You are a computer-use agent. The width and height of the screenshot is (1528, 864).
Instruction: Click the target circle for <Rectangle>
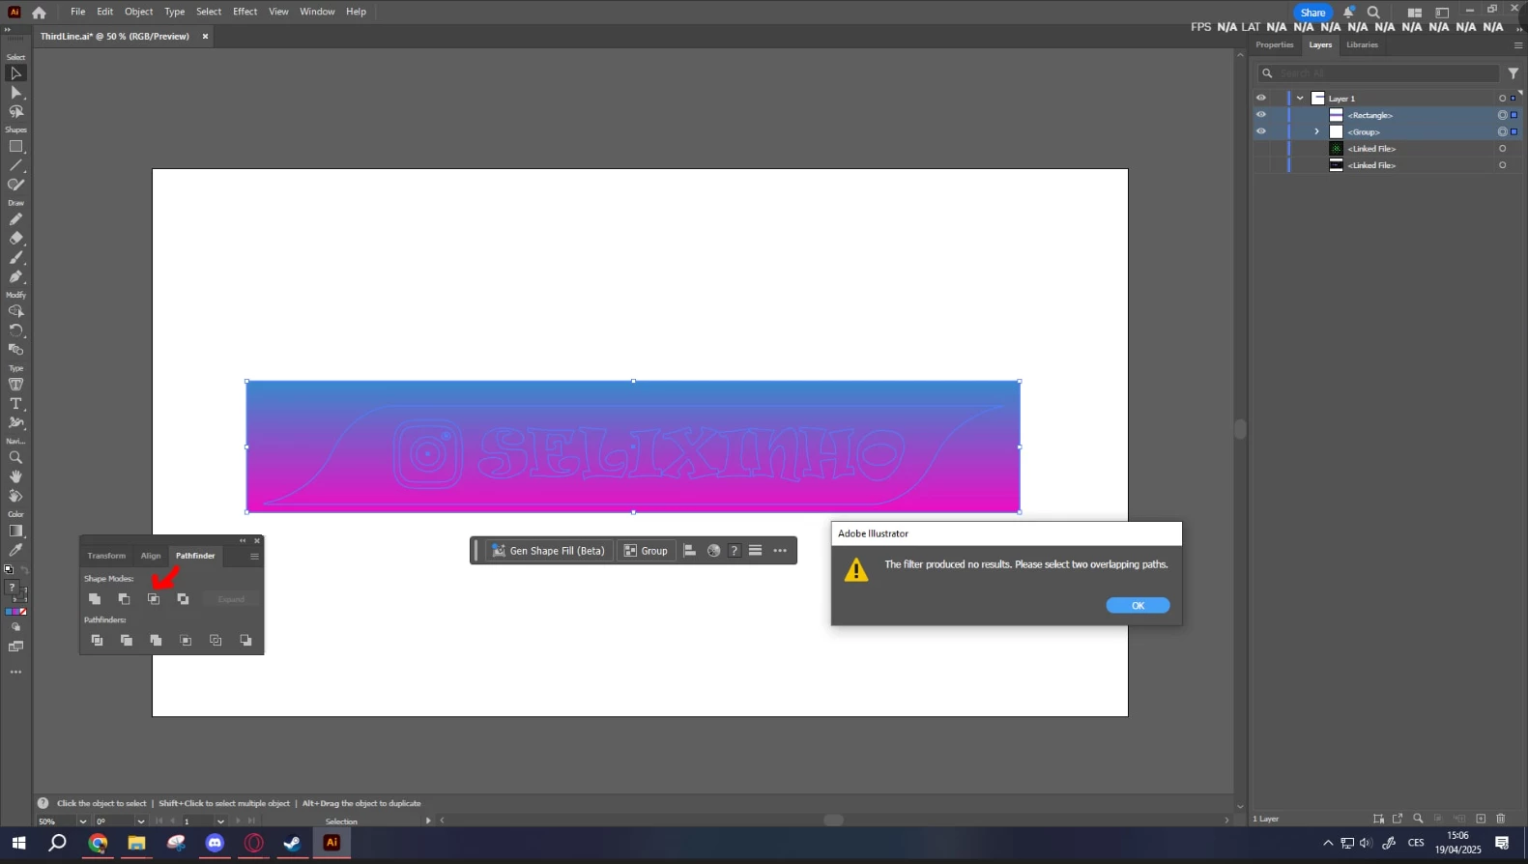pyautogui.click(x=1502, y=115)
